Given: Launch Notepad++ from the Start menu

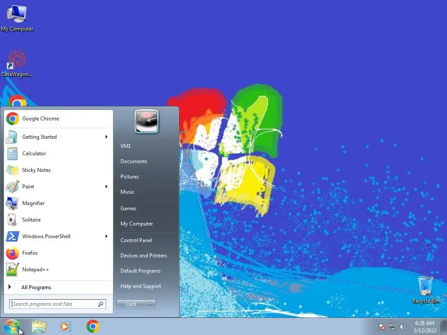Looking at the screenshot, I should (x=58, y=270).
